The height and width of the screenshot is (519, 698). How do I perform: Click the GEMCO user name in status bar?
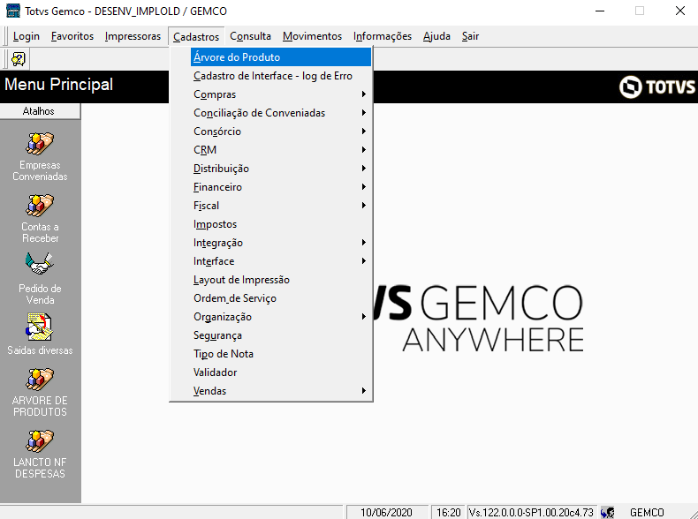click(x=647, y=513)
